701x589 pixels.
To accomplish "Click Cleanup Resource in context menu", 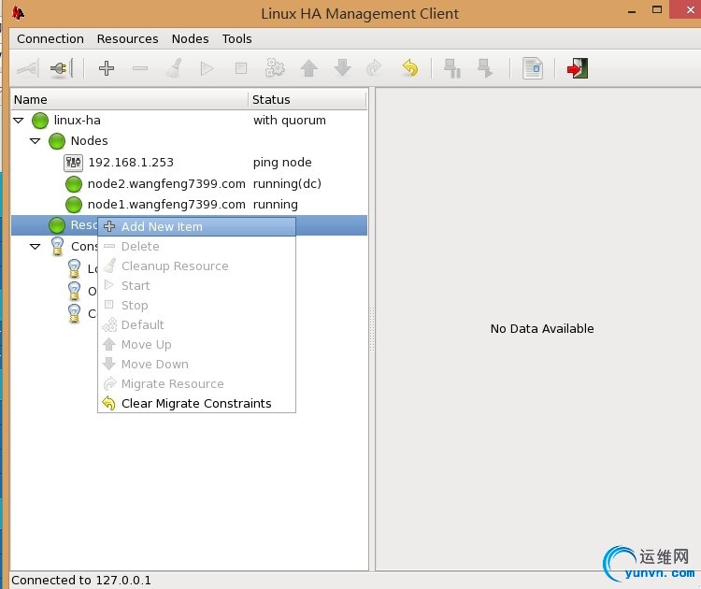I will 196,266.
